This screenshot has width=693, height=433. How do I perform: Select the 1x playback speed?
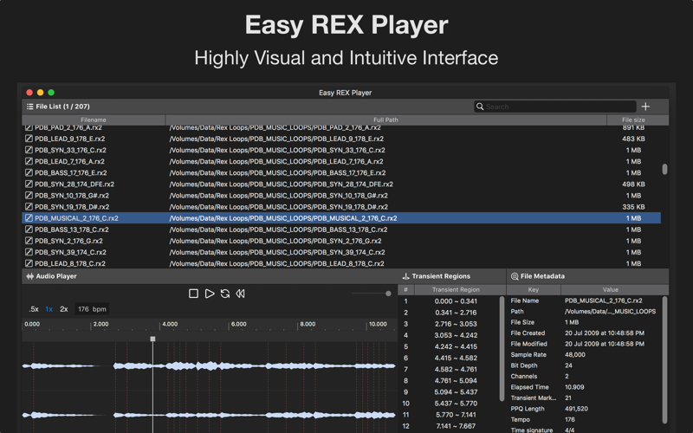coord(49,309)
